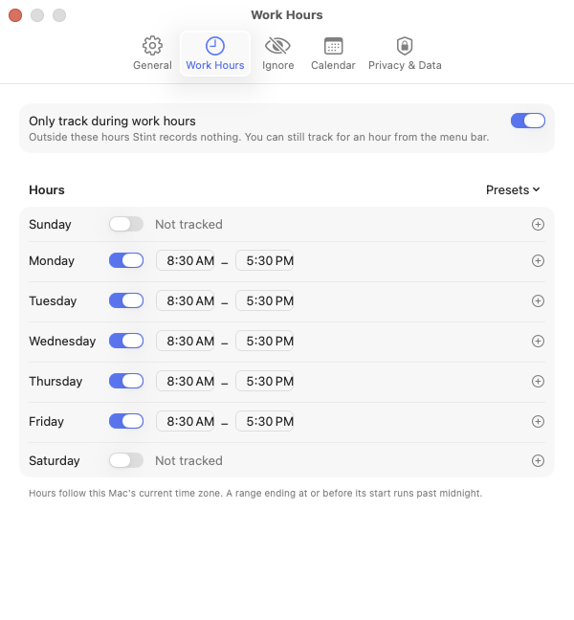Viewport: 574px width, 620px height.
Task: Add a time range to Saturday
Action: pyautogui.click(x=538, y=460)
